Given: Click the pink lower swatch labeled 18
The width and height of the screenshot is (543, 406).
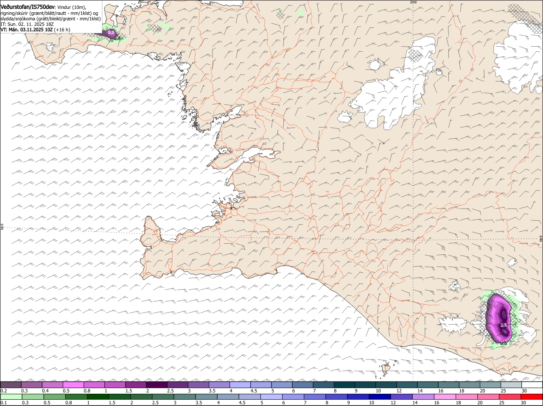Looking at the screenshot, I should (467, 397).
